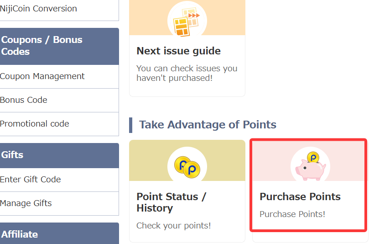This screenshot has width=374, height=244.
Task: Click the Coupons / Bonus Codes header
Action: click(42, 46)
